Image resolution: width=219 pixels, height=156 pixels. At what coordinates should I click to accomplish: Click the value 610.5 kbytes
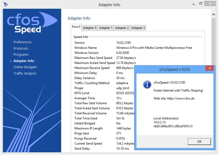(x=125, y=108)
